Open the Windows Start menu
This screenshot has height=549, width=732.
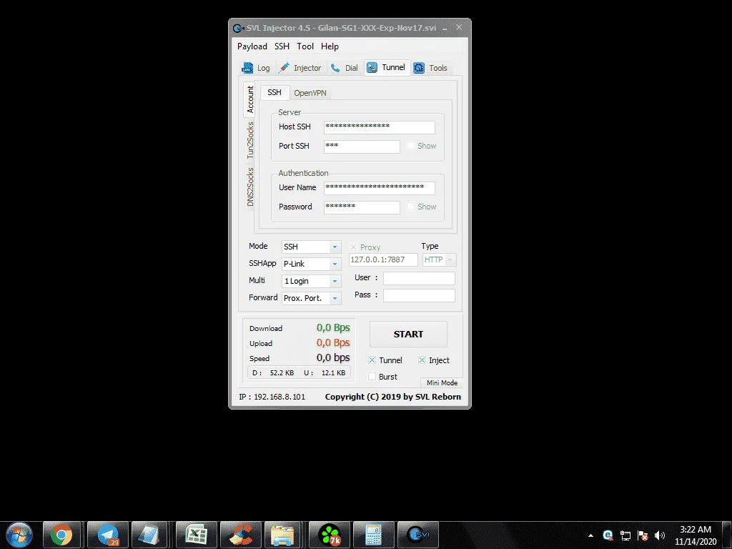pos(19,535)
